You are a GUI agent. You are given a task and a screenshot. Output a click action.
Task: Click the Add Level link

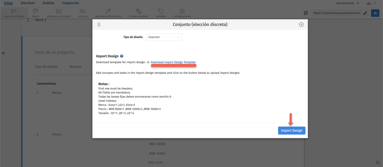[x=155, y=163]
